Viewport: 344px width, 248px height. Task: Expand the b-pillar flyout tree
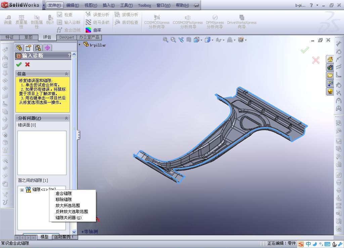pyautogui.click(x=79, y=45)
